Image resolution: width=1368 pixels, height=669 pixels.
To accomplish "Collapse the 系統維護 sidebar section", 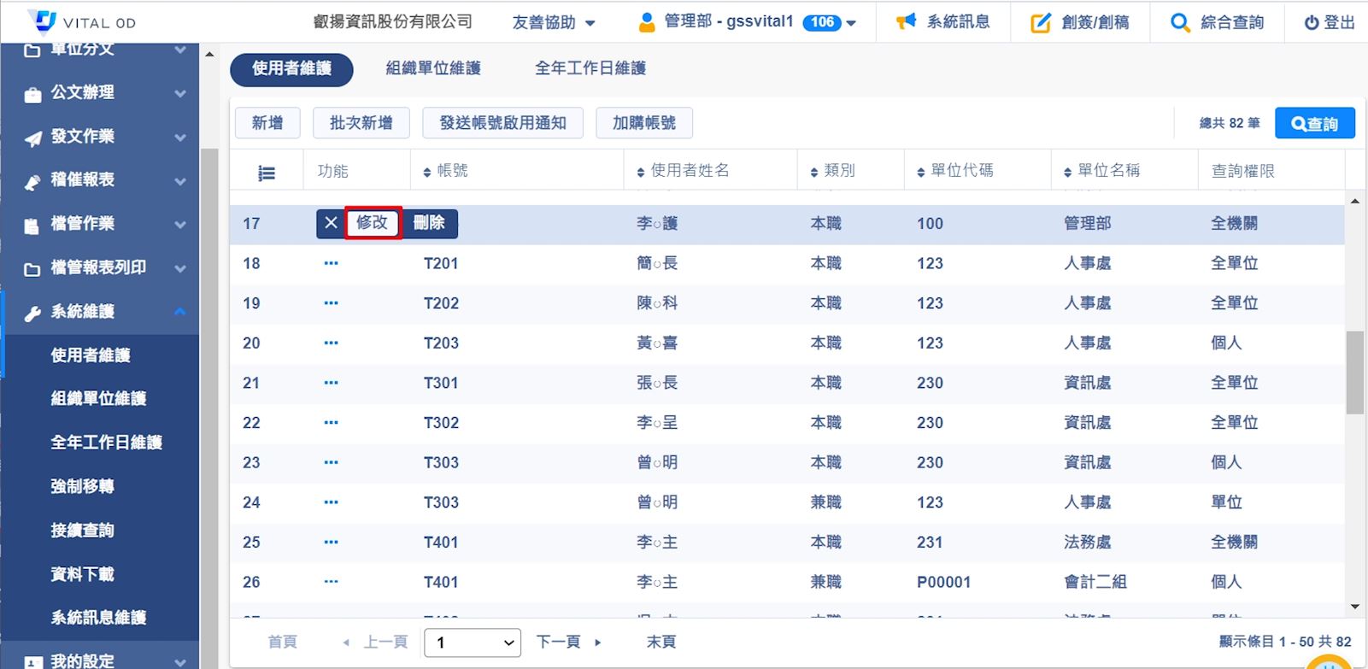I will (x=179, y=311).
